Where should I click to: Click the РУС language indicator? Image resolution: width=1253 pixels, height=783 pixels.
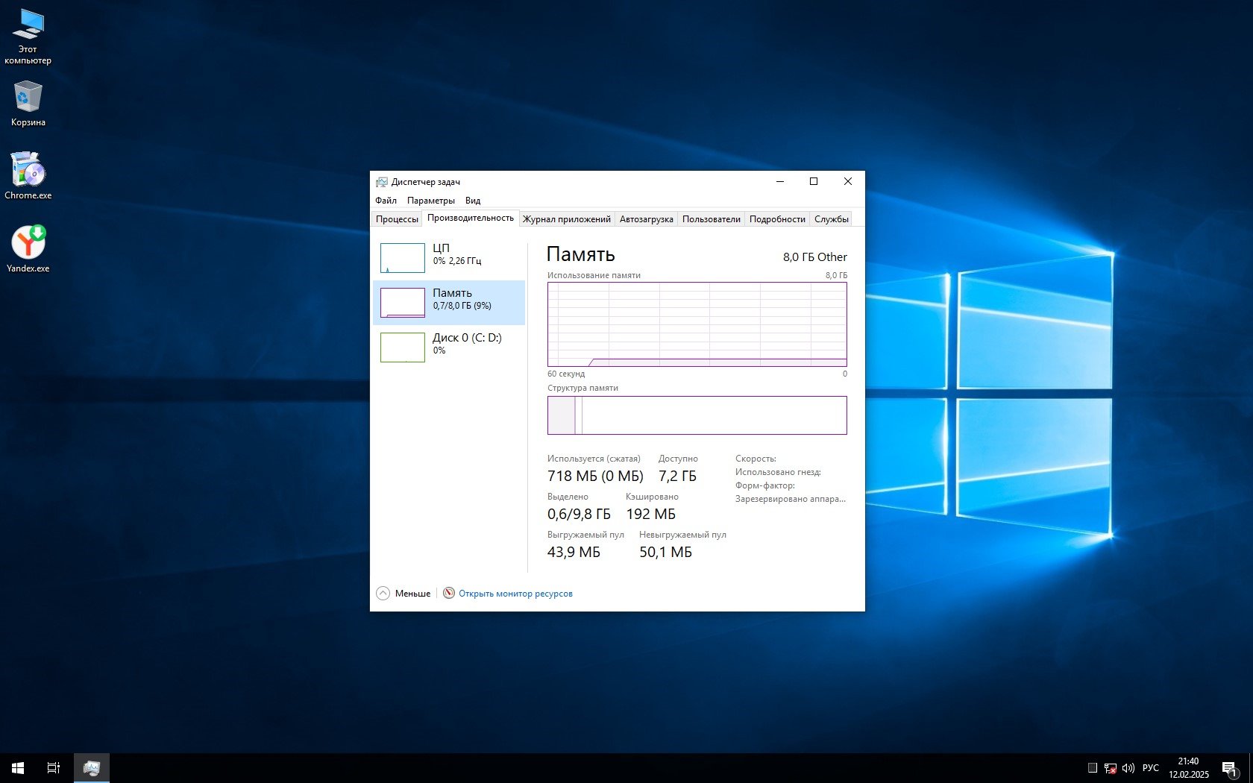[1151, 767]
